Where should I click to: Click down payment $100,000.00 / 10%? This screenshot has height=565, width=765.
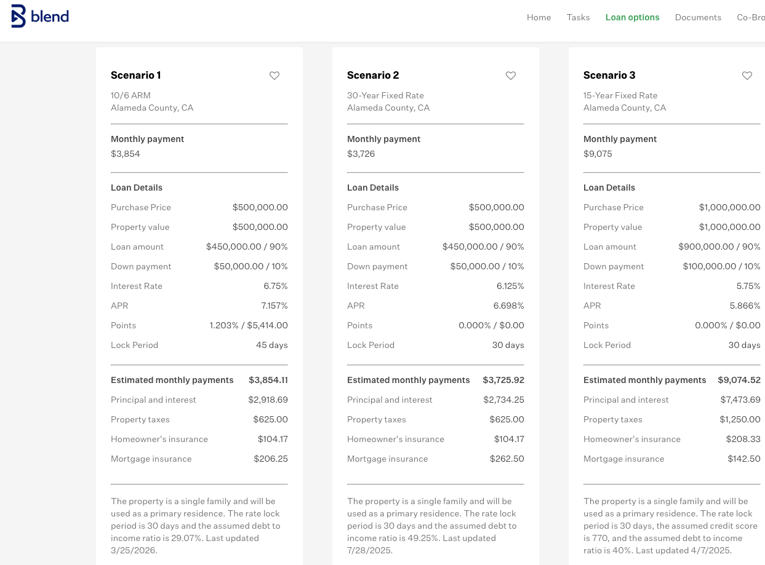pyautogui.click(x=721, y=266)
